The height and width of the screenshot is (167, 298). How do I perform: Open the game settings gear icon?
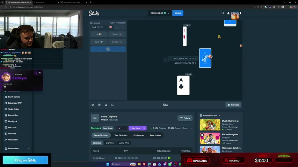pyautogui.click(x=93, y=105)
